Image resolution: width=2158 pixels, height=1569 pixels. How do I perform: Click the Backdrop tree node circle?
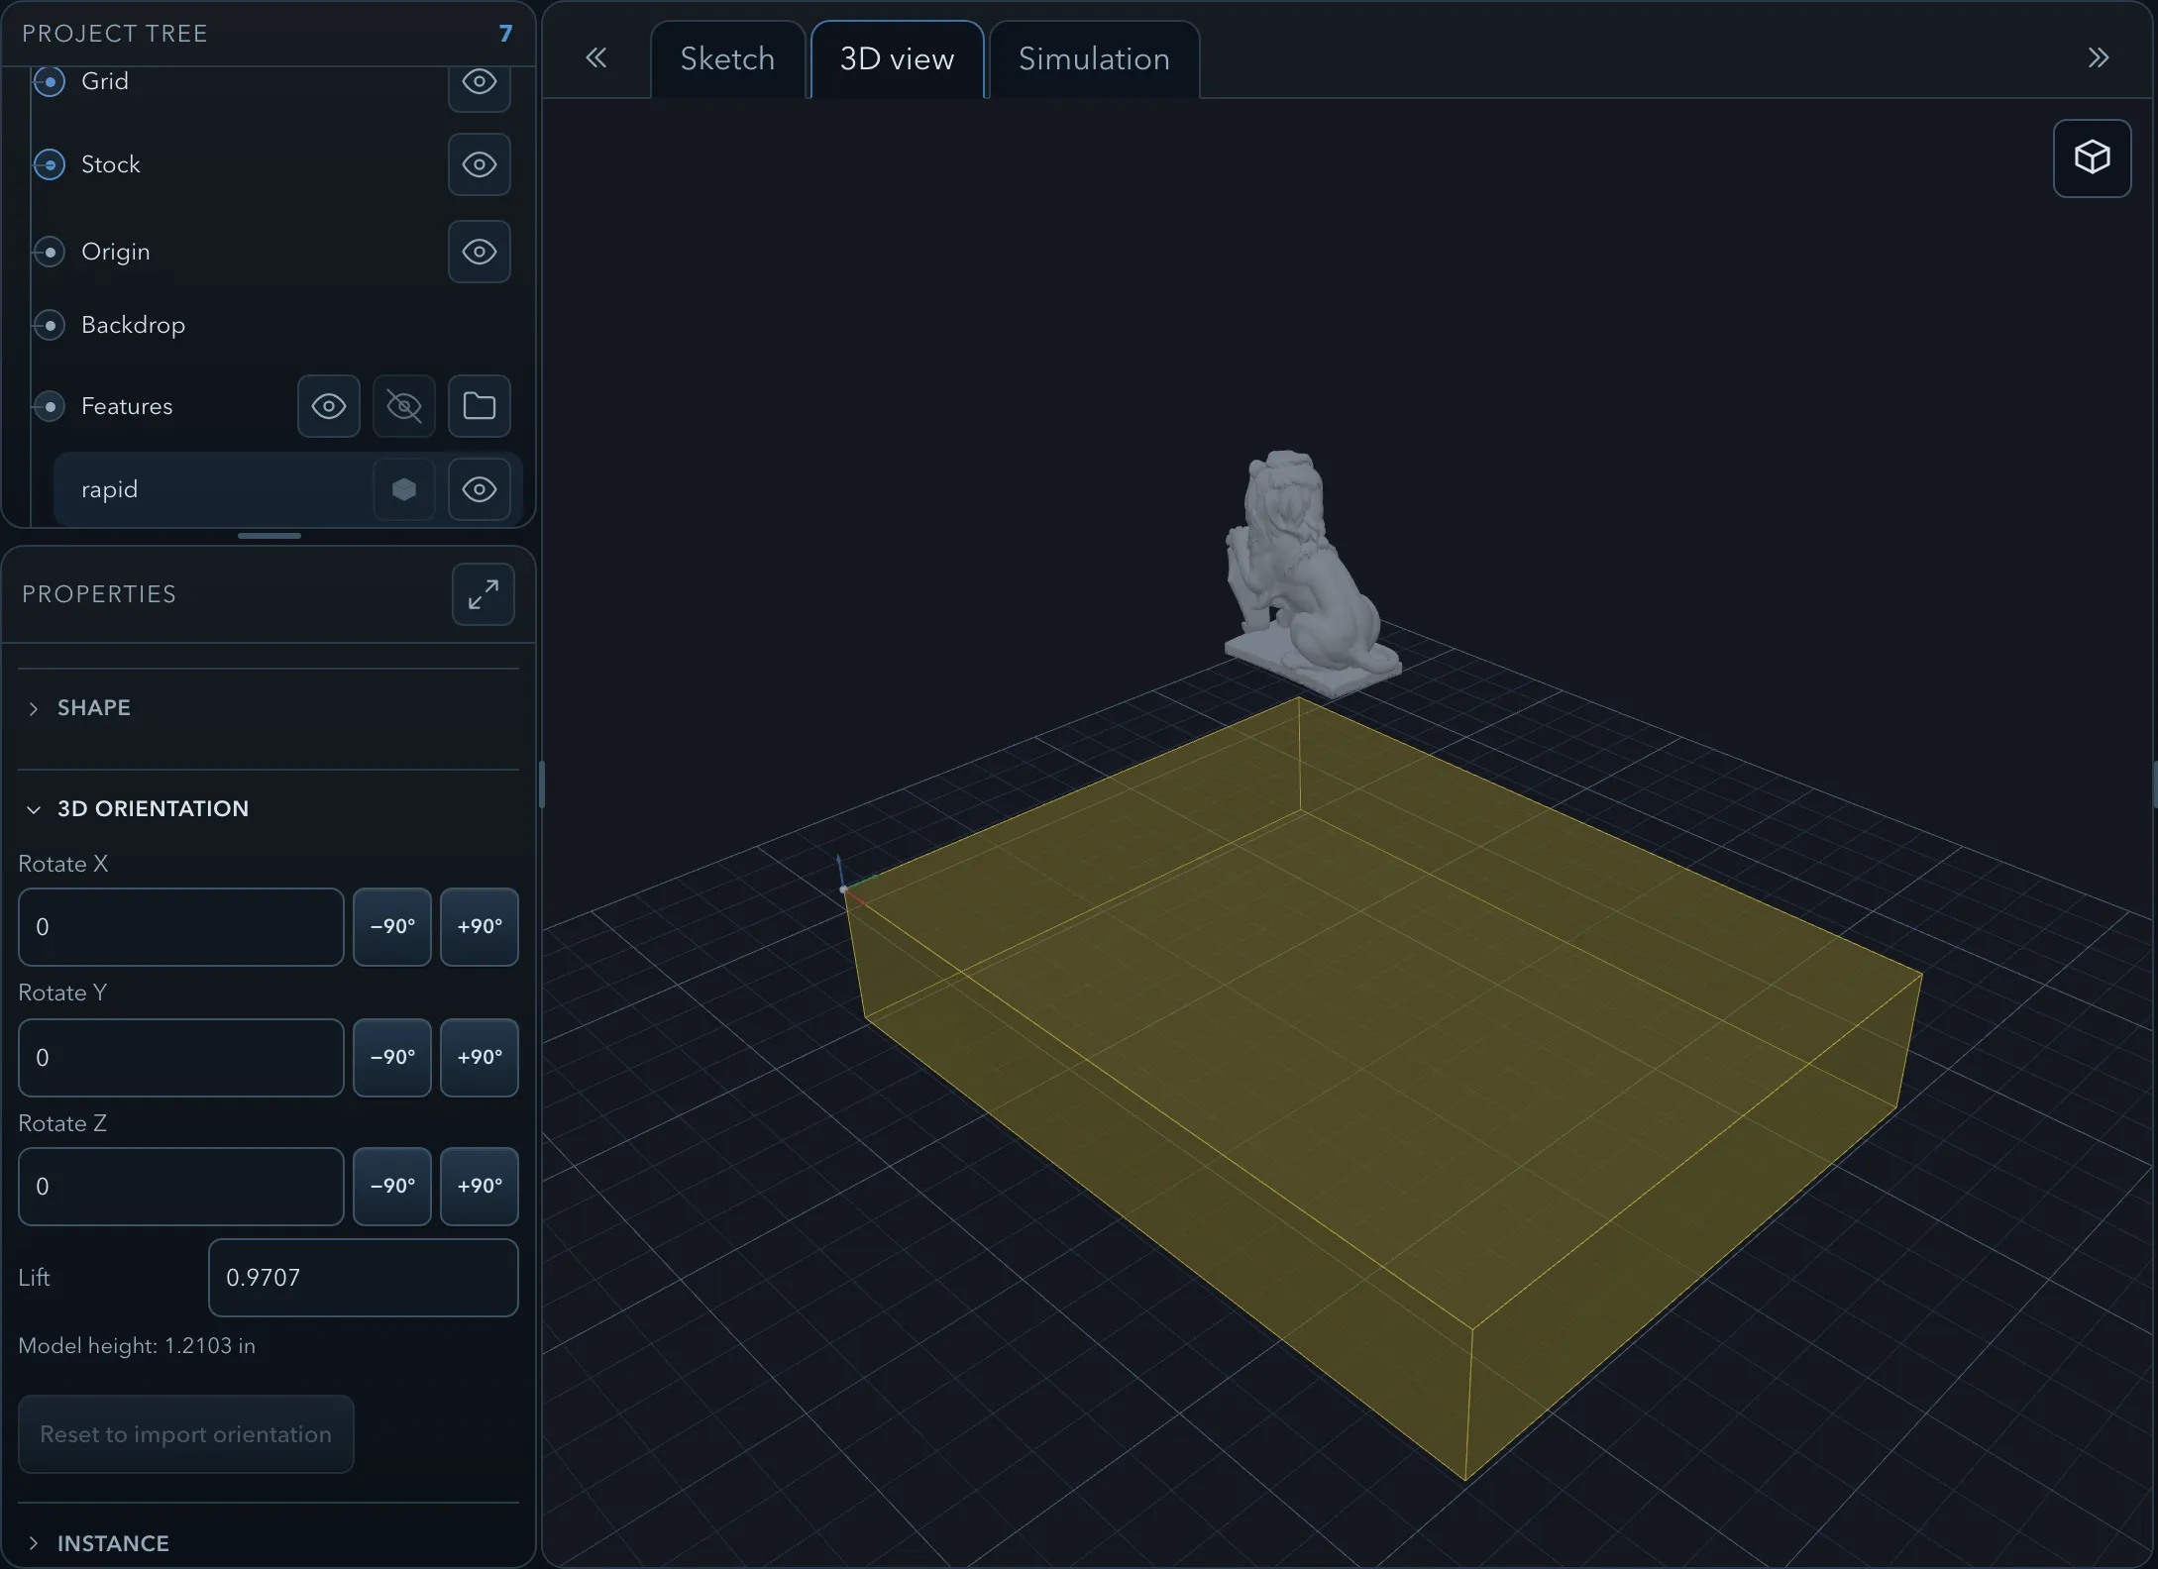point(50,325)
